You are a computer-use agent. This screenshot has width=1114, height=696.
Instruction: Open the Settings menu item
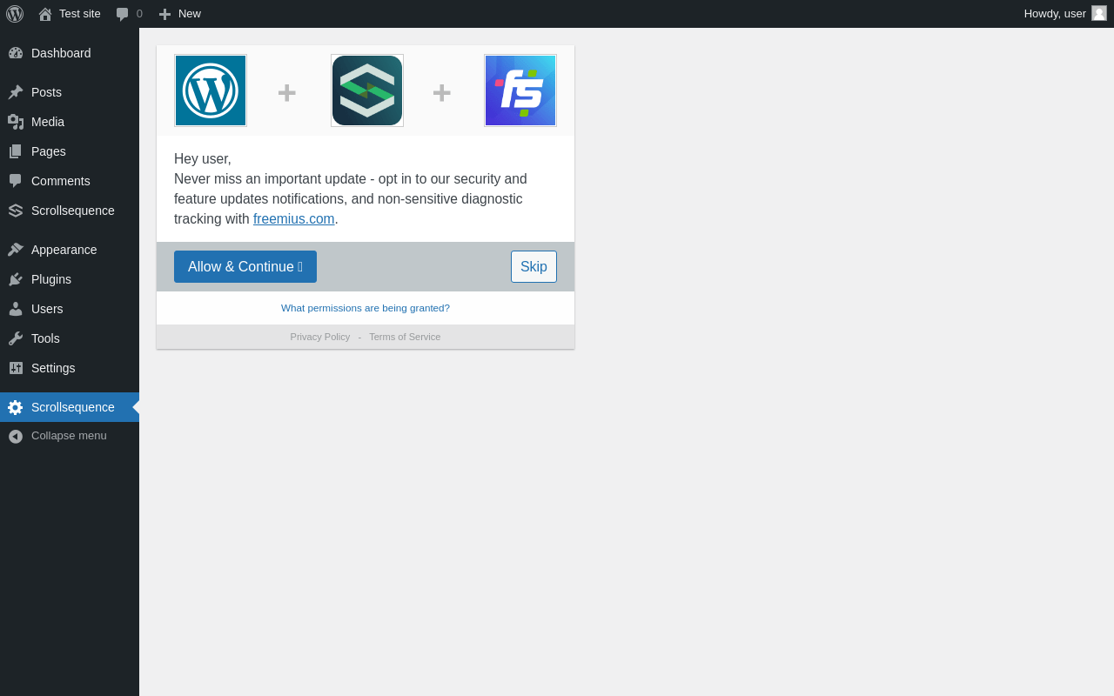point(70,368)
